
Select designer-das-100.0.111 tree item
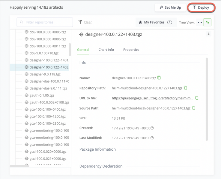point(49,81)
